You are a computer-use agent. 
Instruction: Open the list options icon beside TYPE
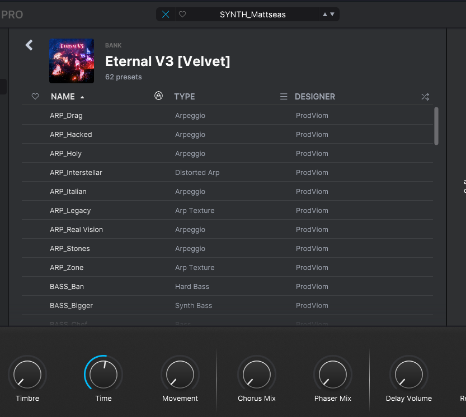(x=284, y=97)
